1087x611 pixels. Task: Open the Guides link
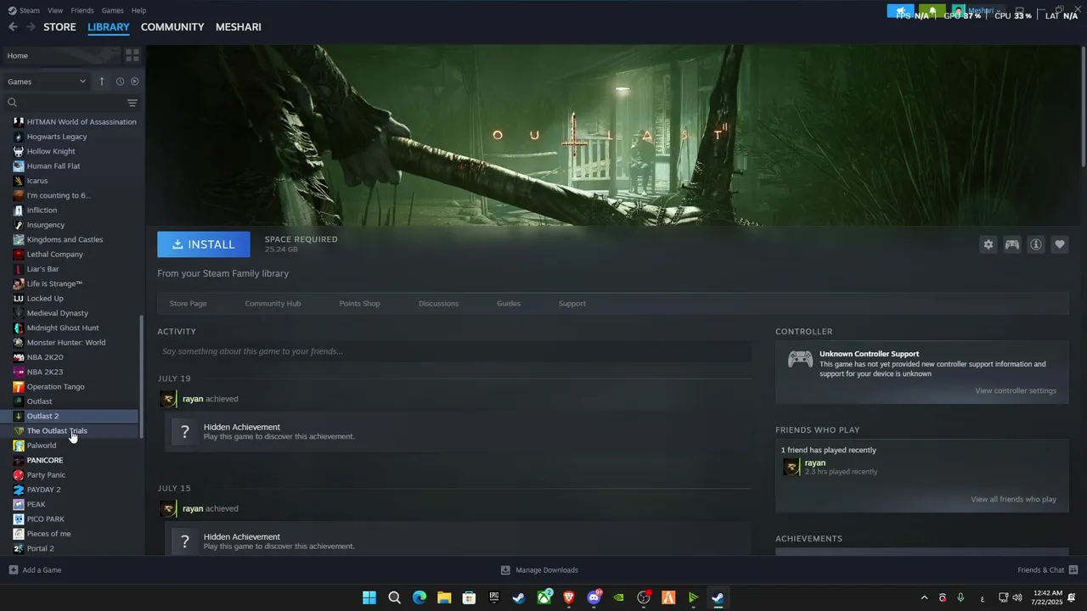click(x=509, y=303)
